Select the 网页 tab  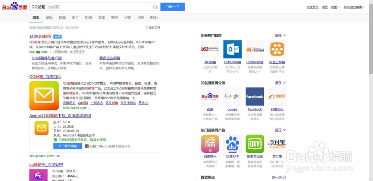point(36,18)
